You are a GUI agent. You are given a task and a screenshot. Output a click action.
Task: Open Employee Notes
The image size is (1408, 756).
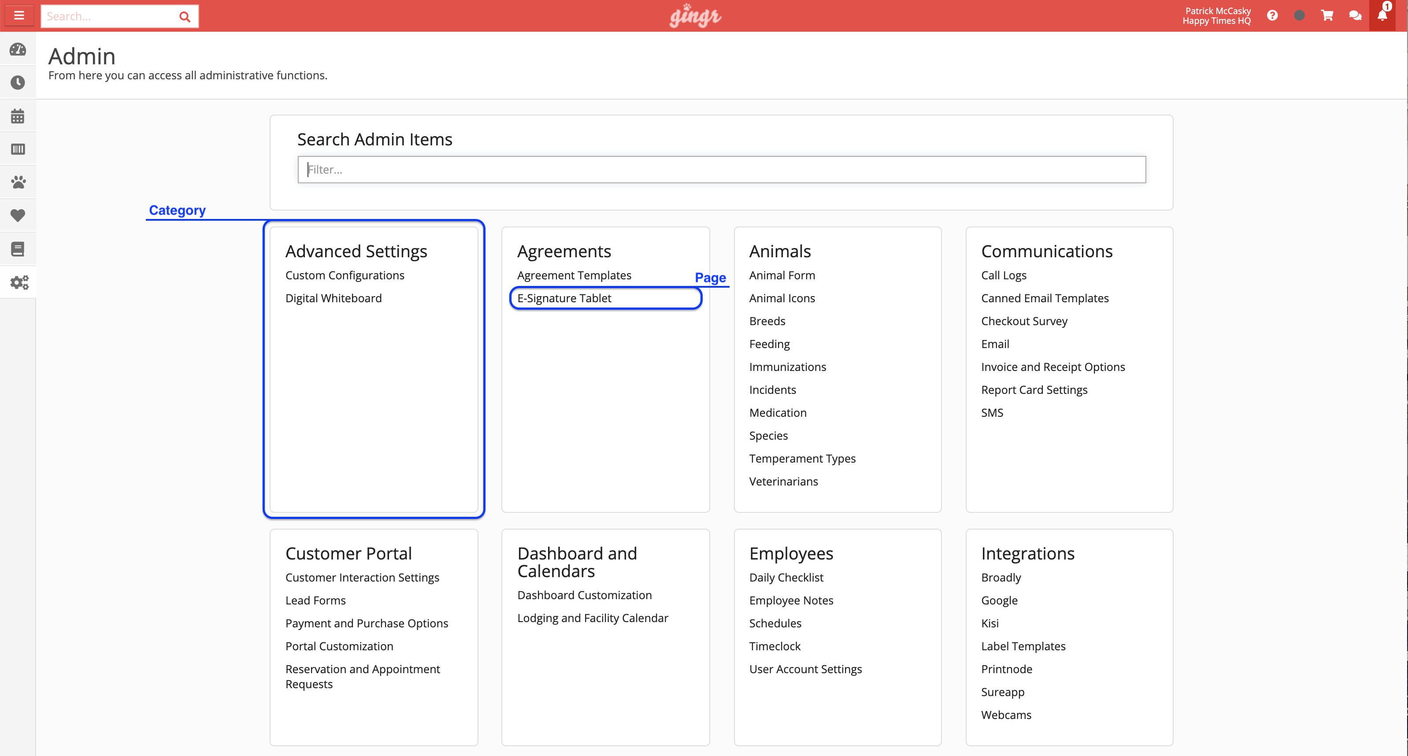point(792,601)
